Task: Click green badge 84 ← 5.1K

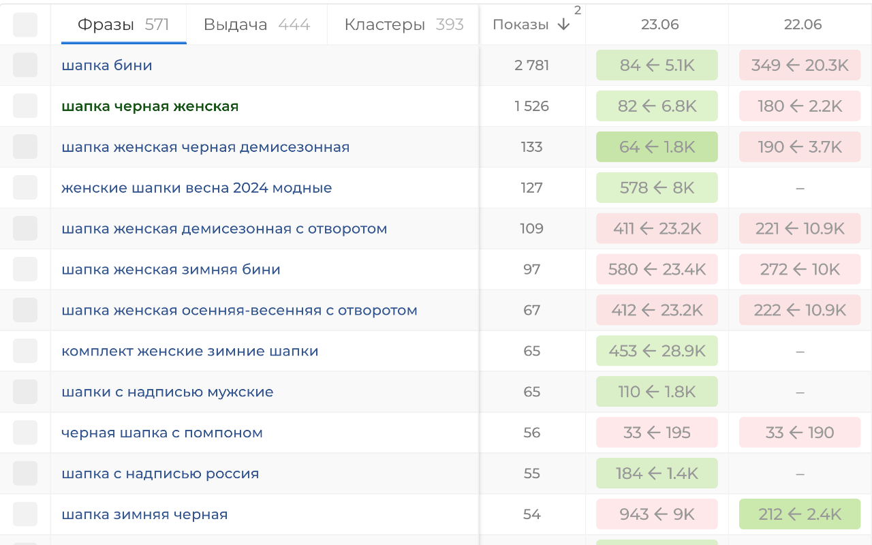Action: (x=657, y=65)
